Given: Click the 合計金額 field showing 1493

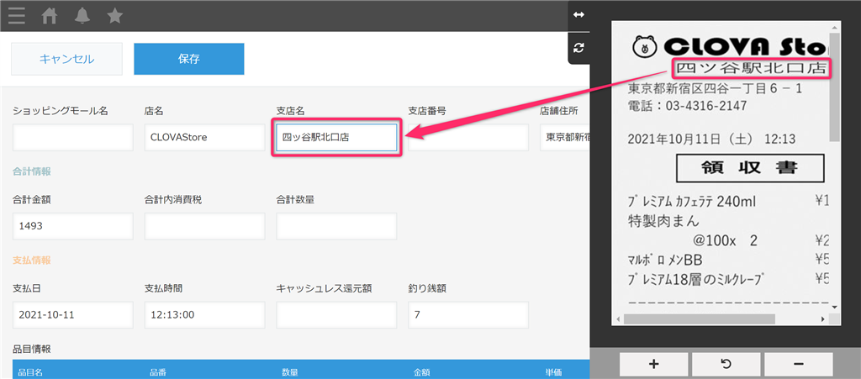Looking at the screenshot, I should click(x=73, y=227).
